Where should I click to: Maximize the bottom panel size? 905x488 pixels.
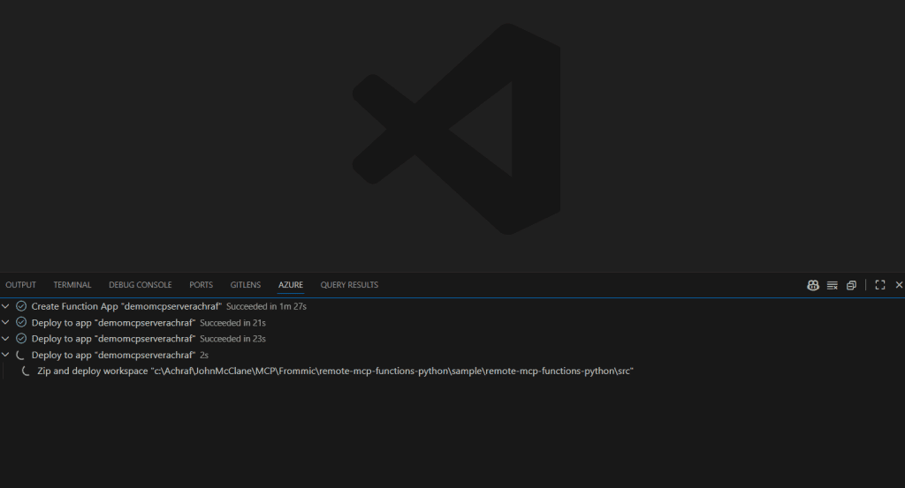(880, 285)
